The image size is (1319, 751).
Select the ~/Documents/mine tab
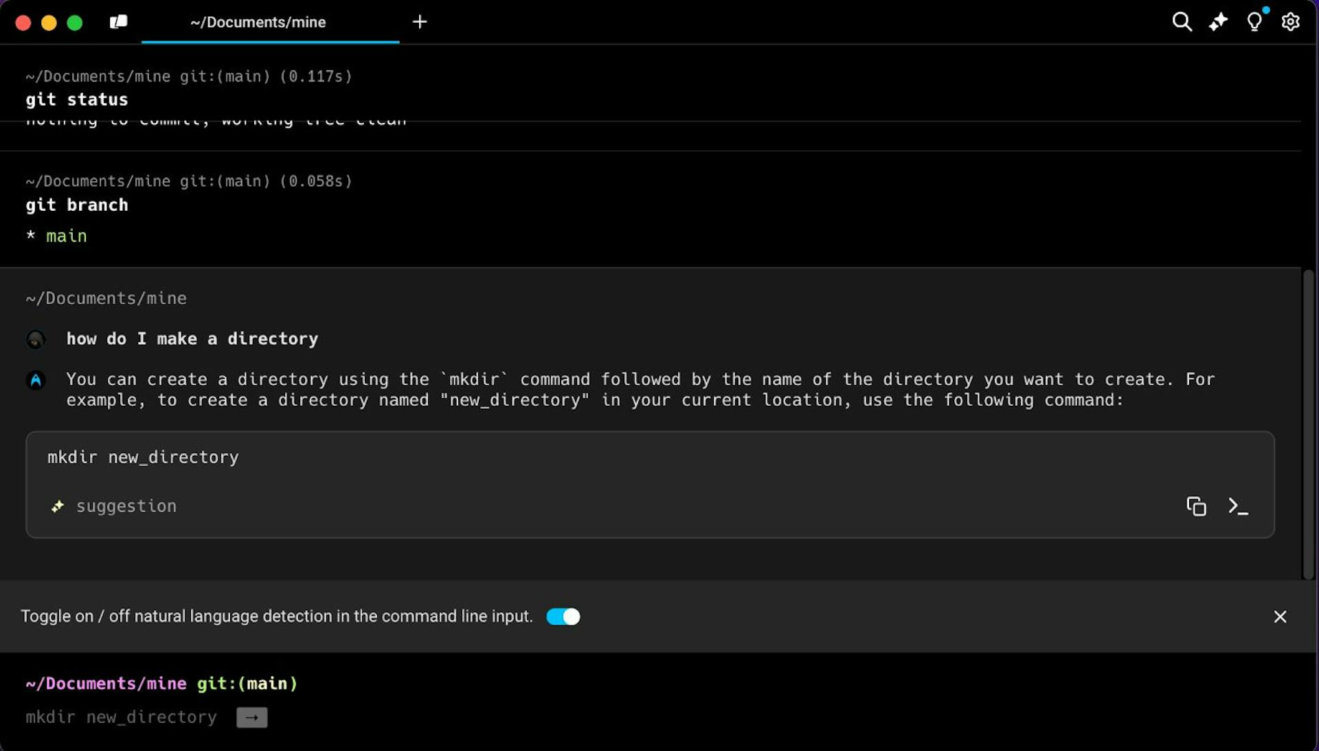pyautogui.click(x=258, y=21)
